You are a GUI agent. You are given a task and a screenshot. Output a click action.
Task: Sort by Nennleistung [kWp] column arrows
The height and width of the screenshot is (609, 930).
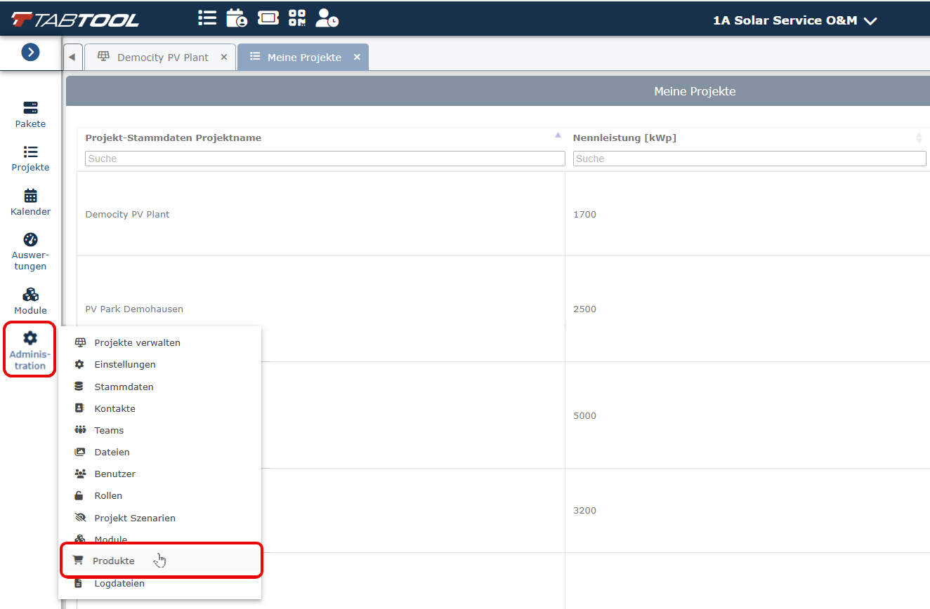[919, 138]
